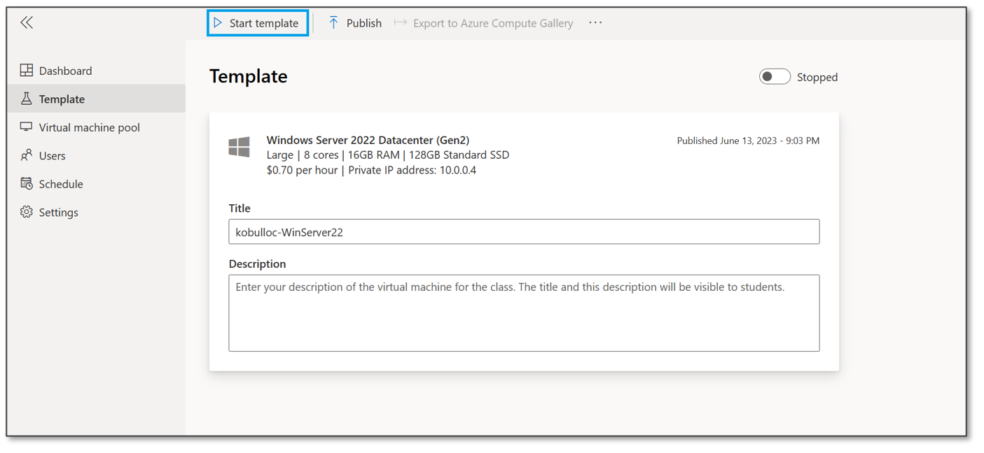Open the Settings gear icon
984x453 pixels.
27,212
